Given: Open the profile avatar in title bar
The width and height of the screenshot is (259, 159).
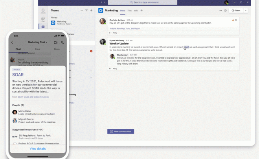Looking at the screenshot, I should [226, 2].
